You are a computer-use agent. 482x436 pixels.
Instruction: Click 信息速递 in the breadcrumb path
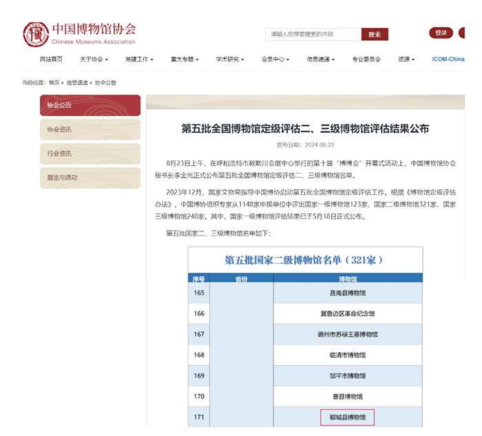click(x=76, y=83)
